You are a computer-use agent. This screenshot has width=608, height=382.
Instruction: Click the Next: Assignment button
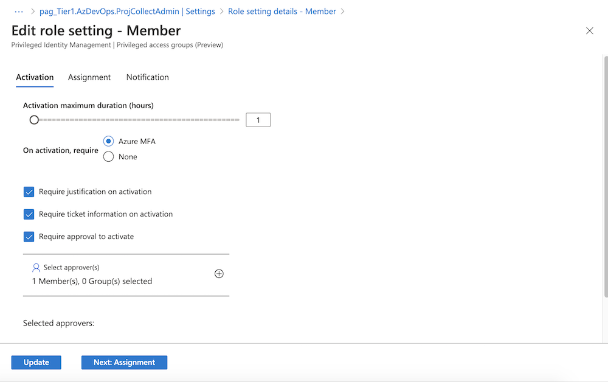coord(125,363)
